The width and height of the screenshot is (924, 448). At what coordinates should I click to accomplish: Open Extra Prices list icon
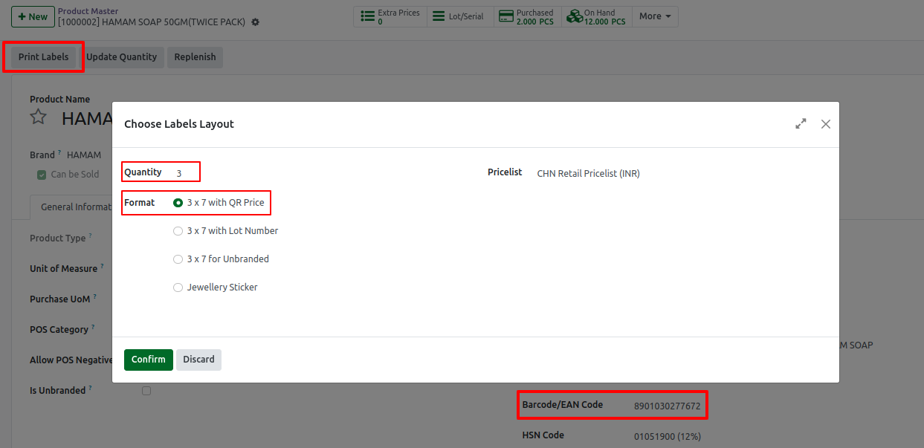tap(366, 16)
